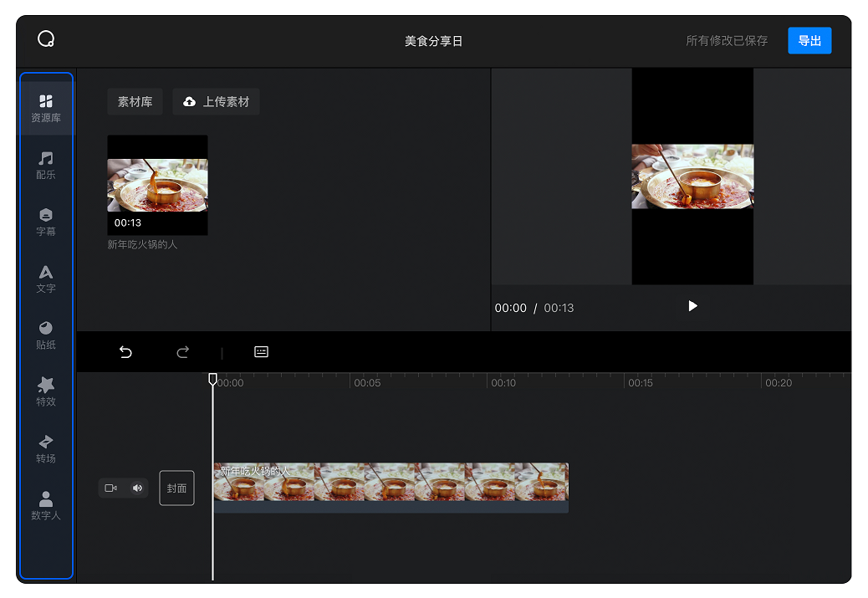Play the preview video
The width and height of the screenshot is (868, 598).
tap(692, 306)
